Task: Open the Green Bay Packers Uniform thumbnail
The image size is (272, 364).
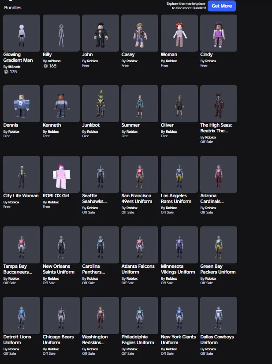Action: point(219,245)
